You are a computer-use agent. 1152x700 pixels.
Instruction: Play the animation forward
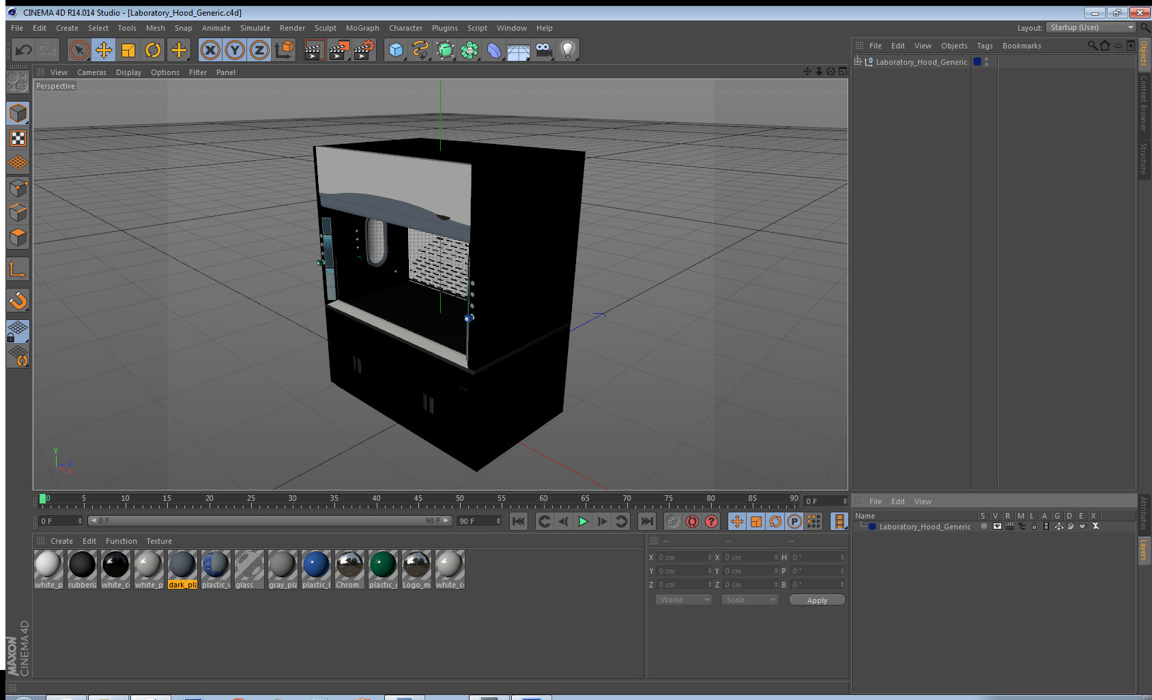click(x=583, y=521)
